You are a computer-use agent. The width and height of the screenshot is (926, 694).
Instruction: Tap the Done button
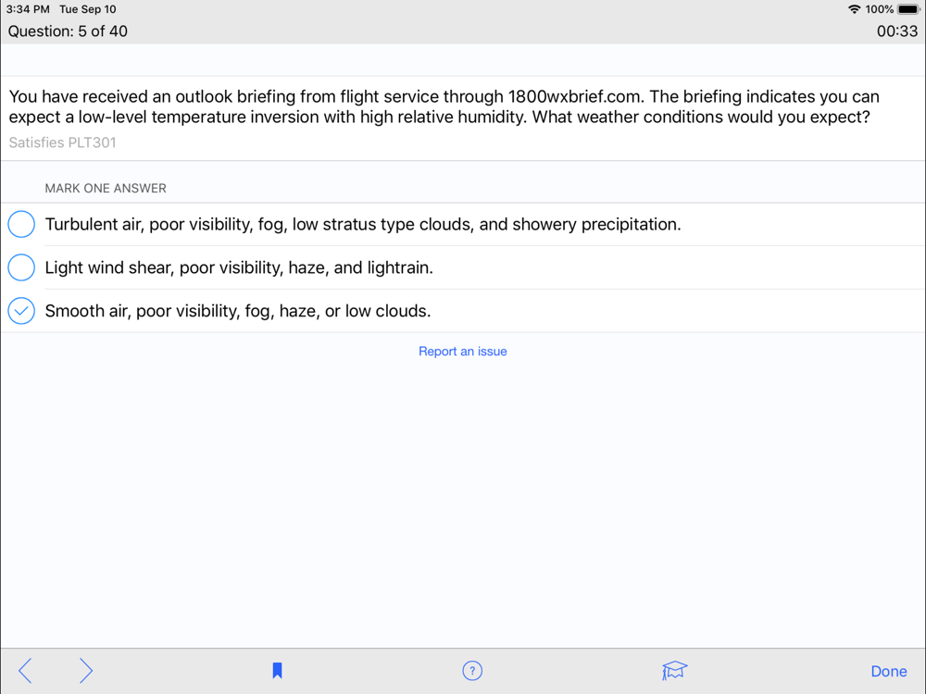(x=889, y=672)
